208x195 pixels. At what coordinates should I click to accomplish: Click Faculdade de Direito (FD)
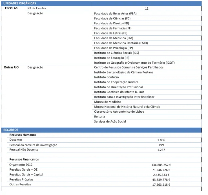point(111,23)
